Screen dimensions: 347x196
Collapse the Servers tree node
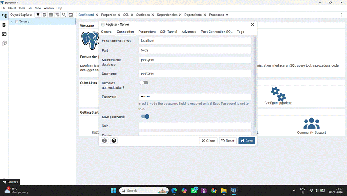click(x=12, y=22)
